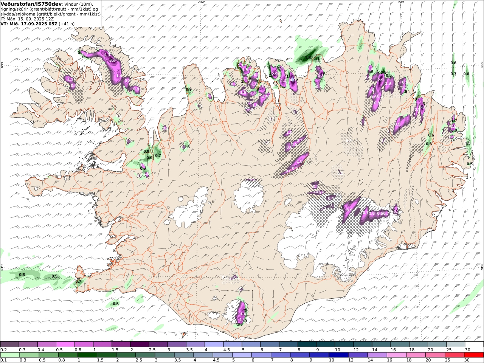Image resolution: width=484 pixels, height=363 pixels.
Task: Click the light lavender 4 swatch in the upper snow scale
Action: pos(214,344)
